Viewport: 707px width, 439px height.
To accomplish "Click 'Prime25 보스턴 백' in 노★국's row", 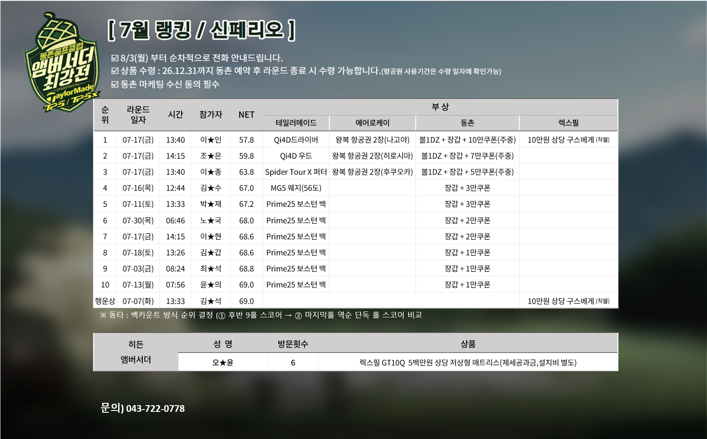I will point(296,221).
